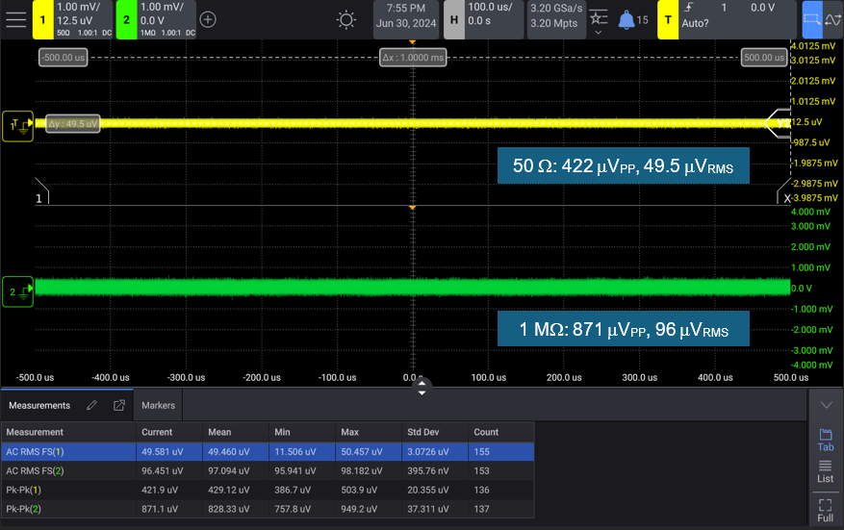Click the Δy 49.5 uV cursor readout

click(73, 124)
